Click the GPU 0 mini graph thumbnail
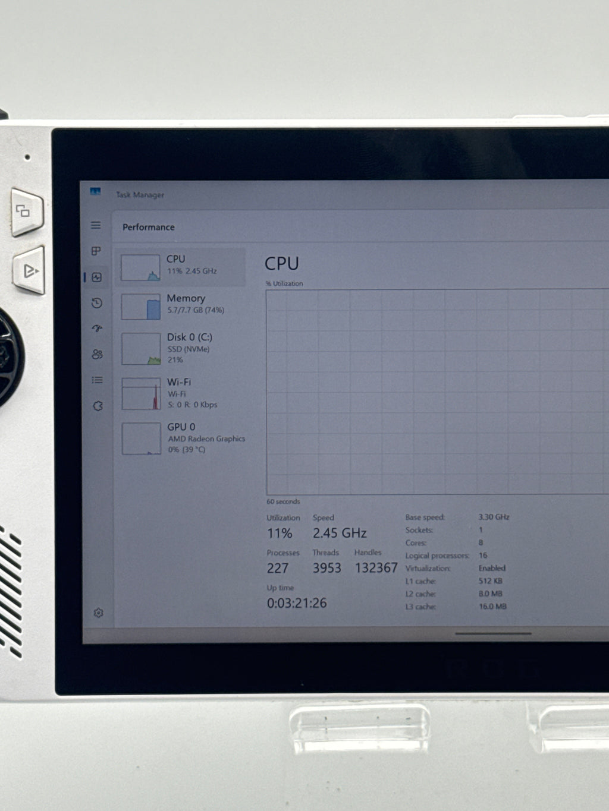 pyautogui.click(x=142, y=438)
